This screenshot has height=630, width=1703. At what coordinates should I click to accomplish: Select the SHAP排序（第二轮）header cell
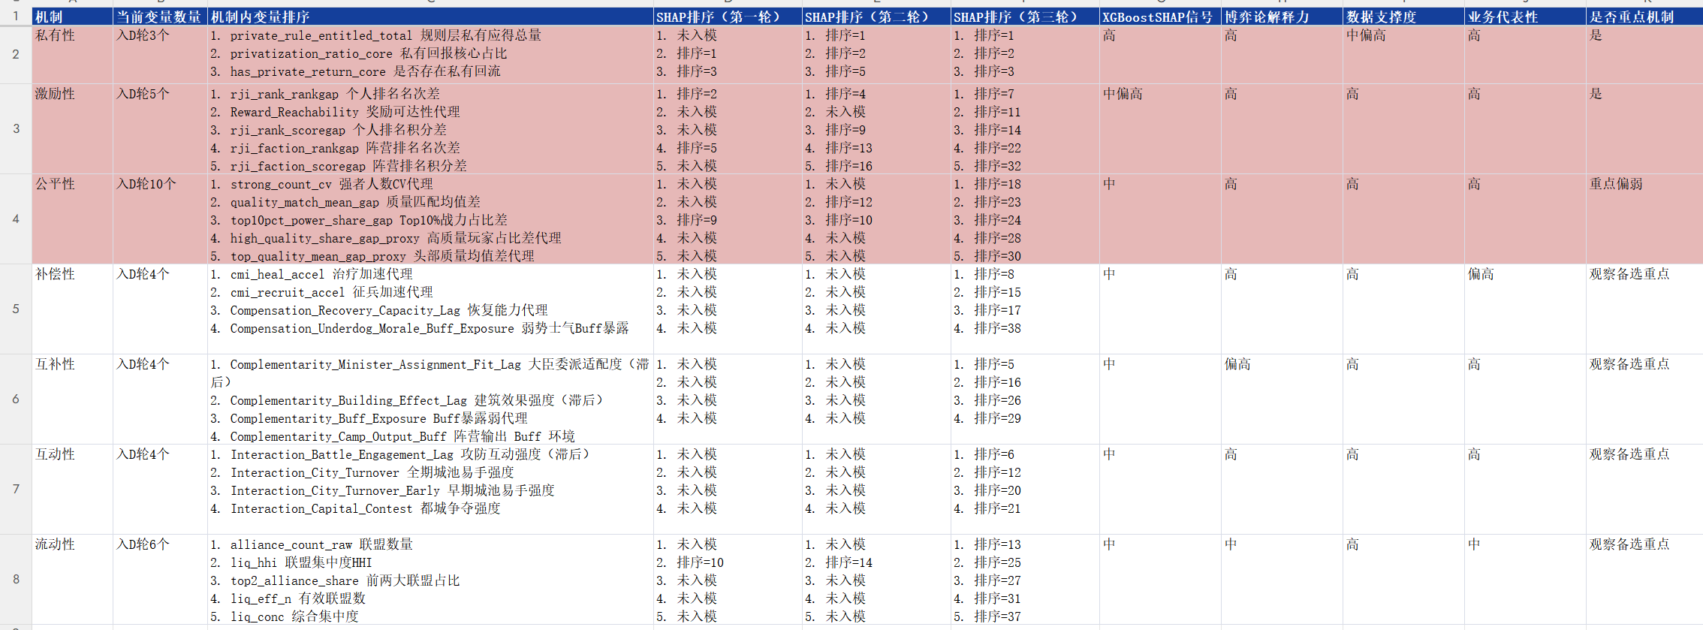(x=876, y=17)
